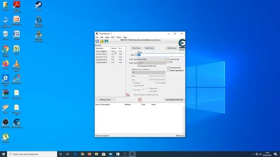
Task: Open VLC media player desktop shortcut
Action: [x=17, y=66]
